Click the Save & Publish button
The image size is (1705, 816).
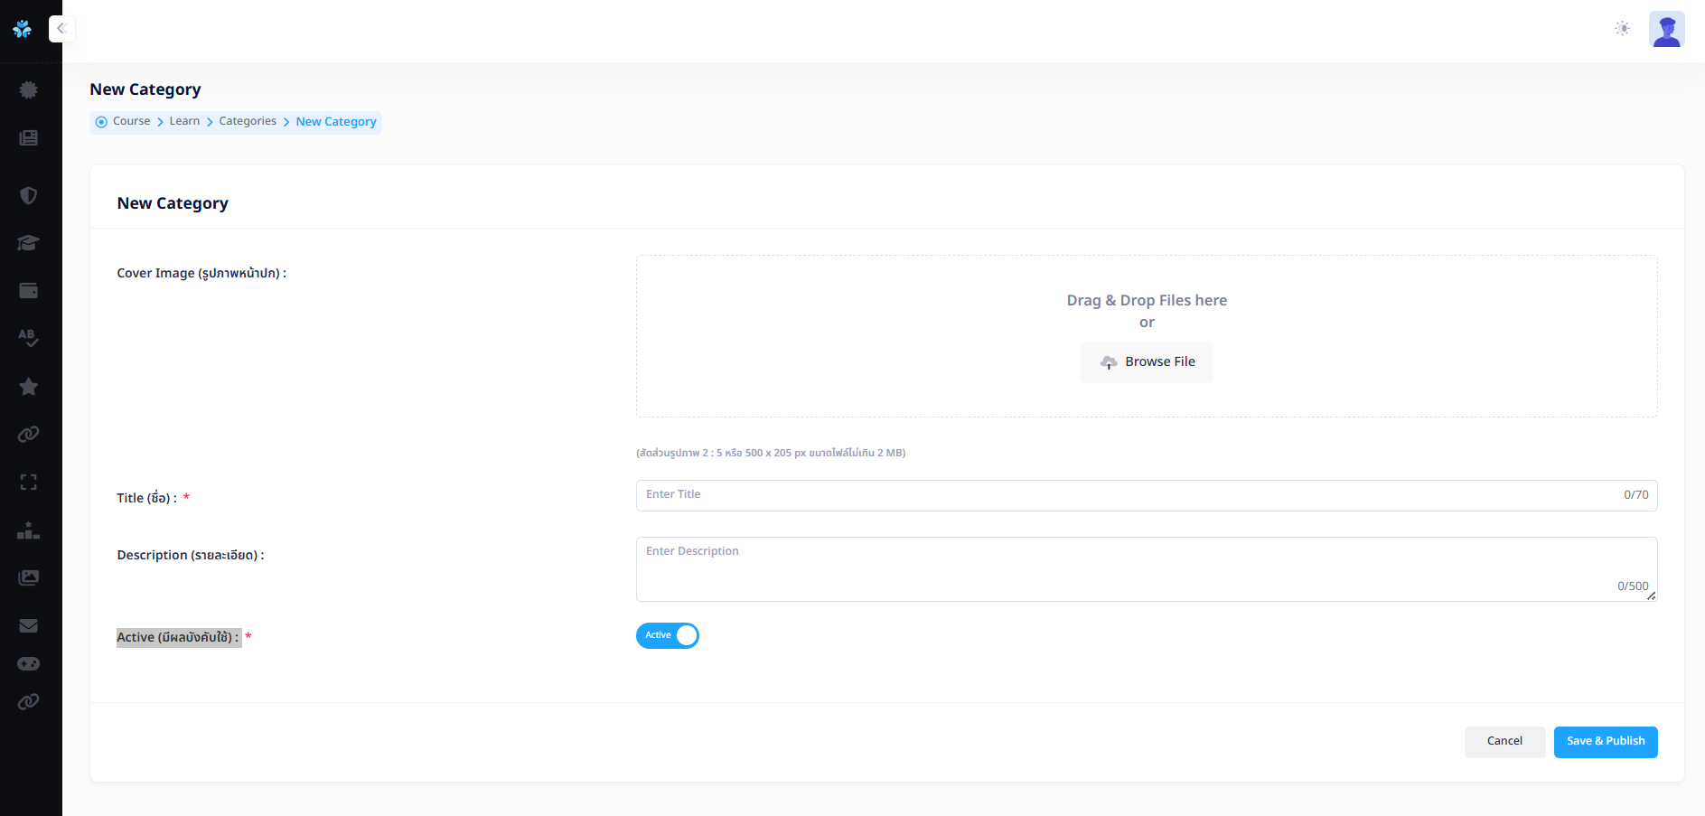[1605, 742]
